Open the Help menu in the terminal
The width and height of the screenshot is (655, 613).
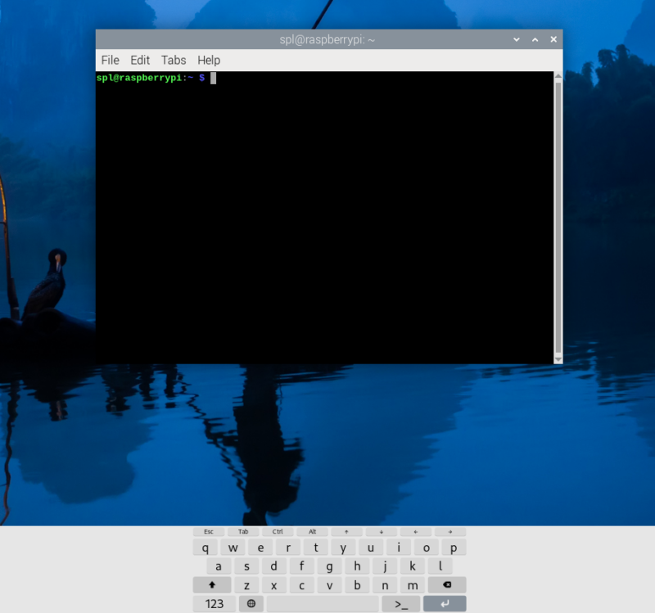click(209, 60)
